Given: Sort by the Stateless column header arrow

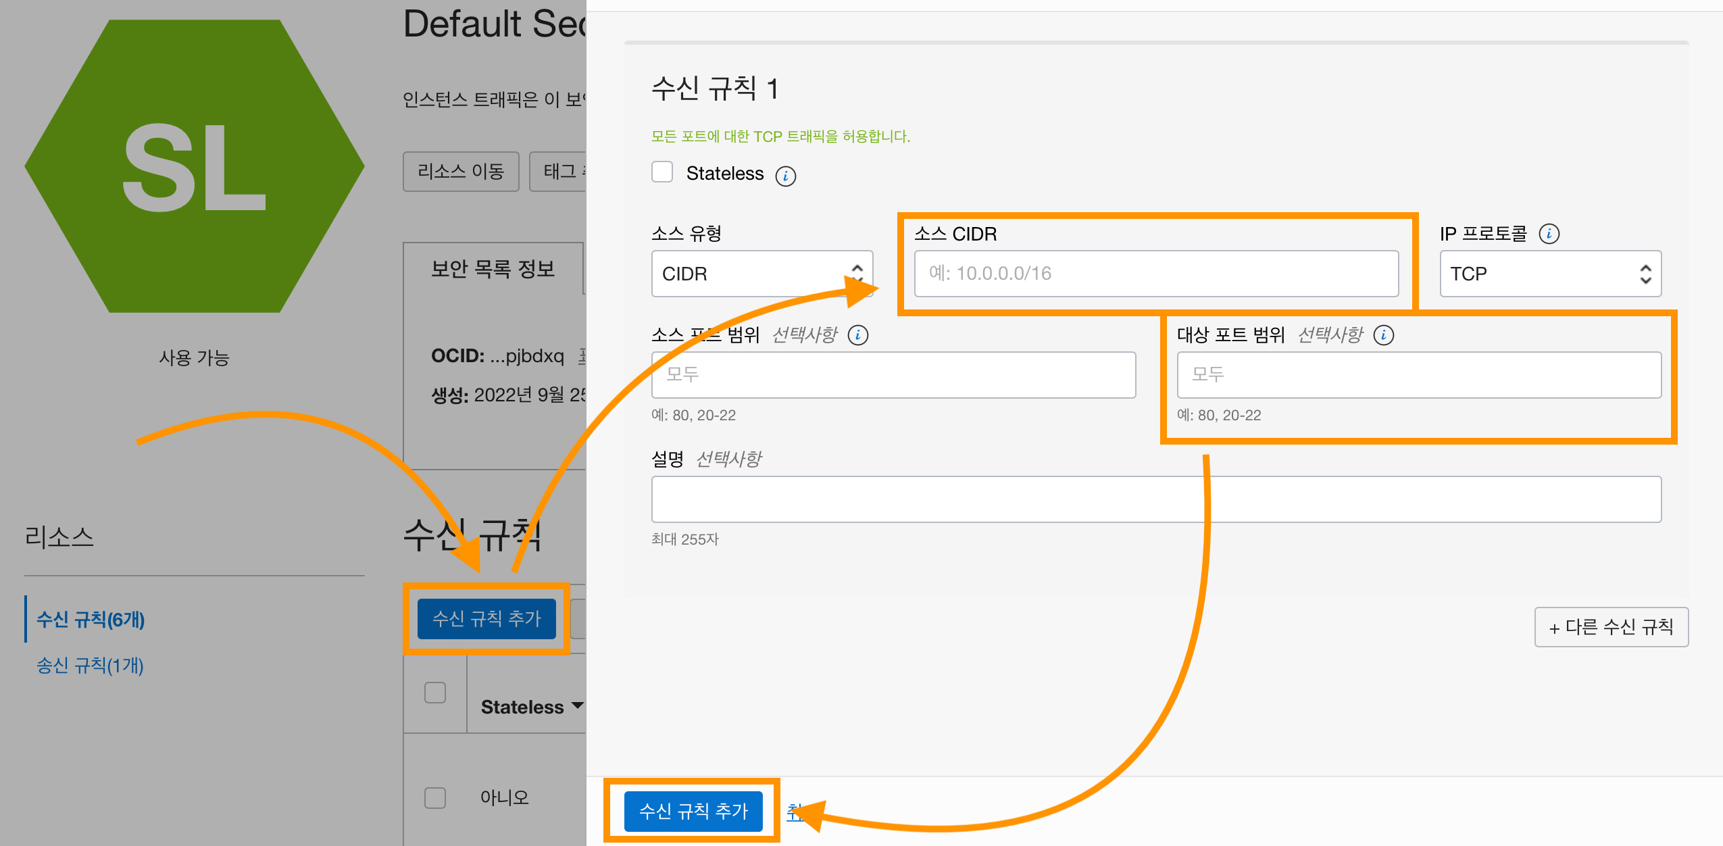Looking at the screenshot, I should point(578,706).
